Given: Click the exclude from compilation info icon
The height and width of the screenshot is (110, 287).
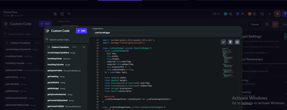Looking at the screenshot, I should (269, 53).
